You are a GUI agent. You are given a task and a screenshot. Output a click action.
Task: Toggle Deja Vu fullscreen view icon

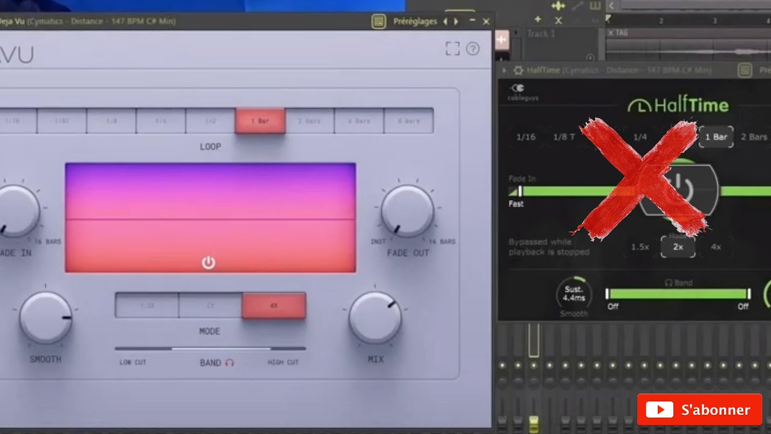452,49
